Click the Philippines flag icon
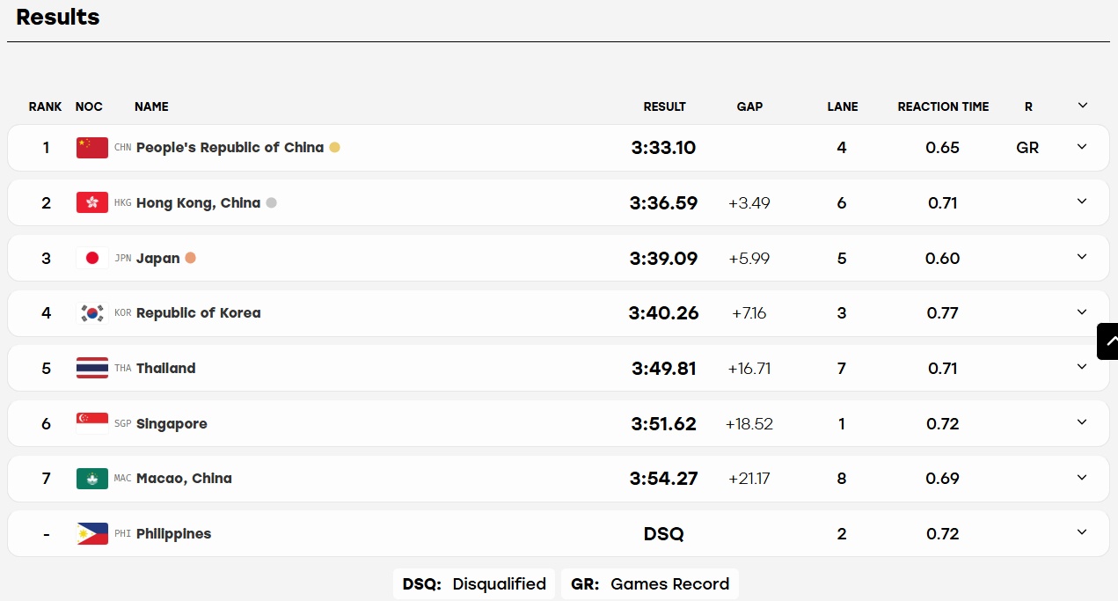Viewport: 1118px width, 601px height. [92, 533]
